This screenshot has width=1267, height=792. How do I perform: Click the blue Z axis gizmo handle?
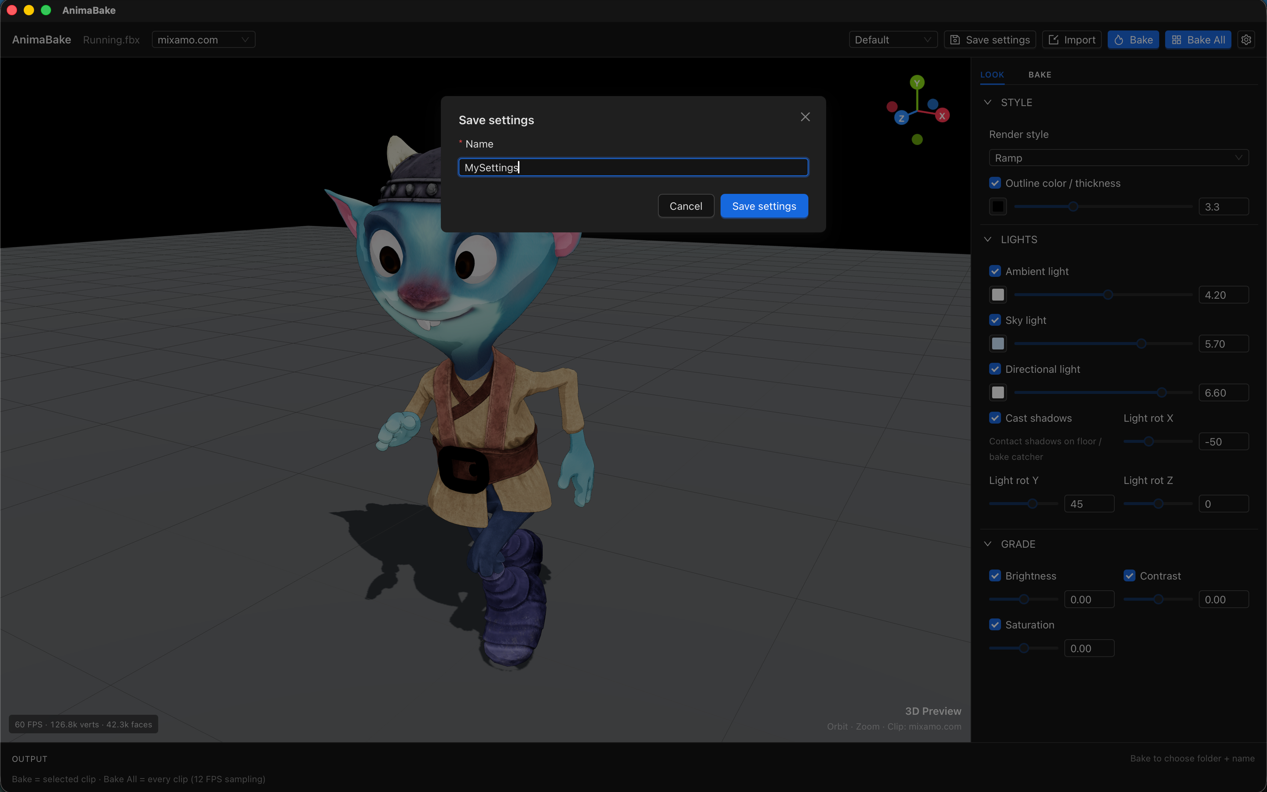(x=901, y=118)
